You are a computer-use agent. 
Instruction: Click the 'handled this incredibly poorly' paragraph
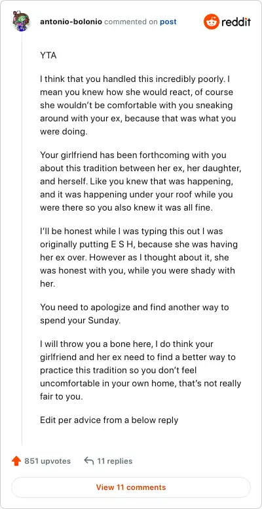[137, 105]
